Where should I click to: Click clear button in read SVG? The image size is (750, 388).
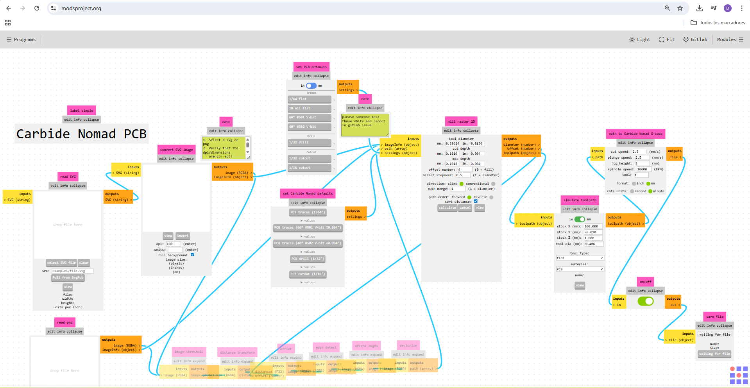84,263
